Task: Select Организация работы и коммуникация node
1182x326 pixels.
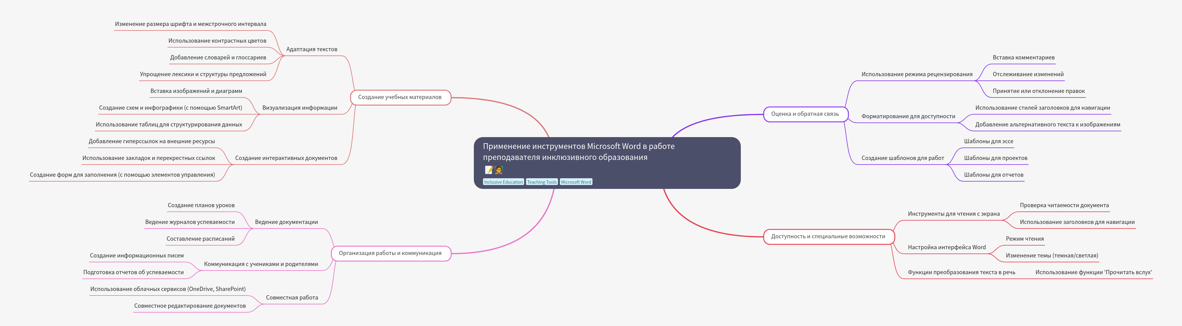Action: pyautogui.click(x=390, y=253)
